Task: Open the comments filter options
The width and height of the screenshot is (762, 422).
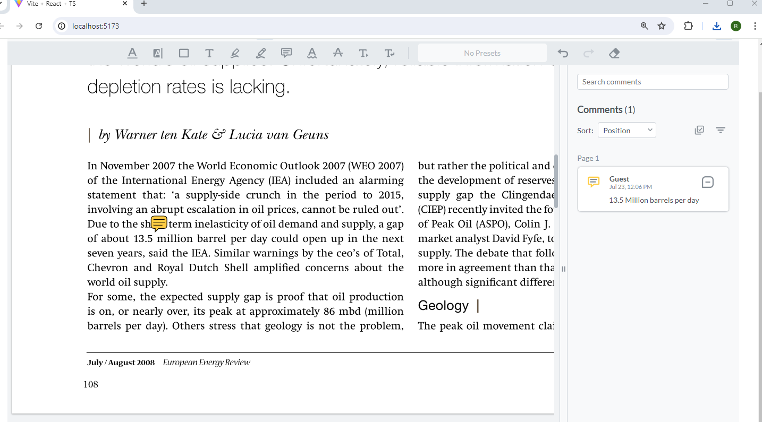Action: [721, 130]
